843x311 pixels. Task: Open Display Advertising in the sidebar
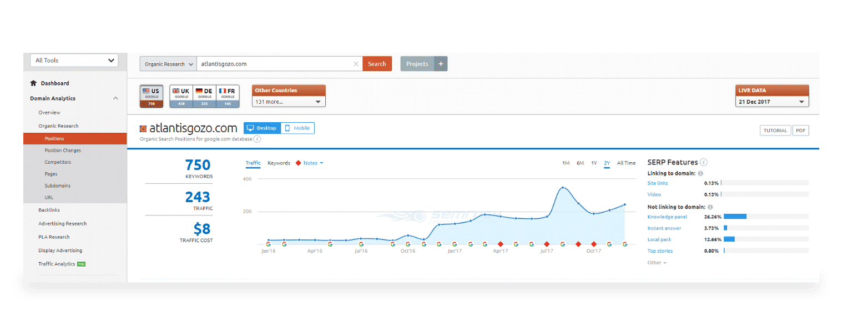60,250
